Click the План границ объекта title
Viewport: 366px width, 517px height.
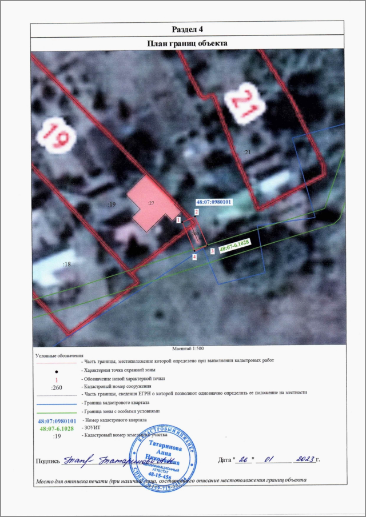point(187,43)
